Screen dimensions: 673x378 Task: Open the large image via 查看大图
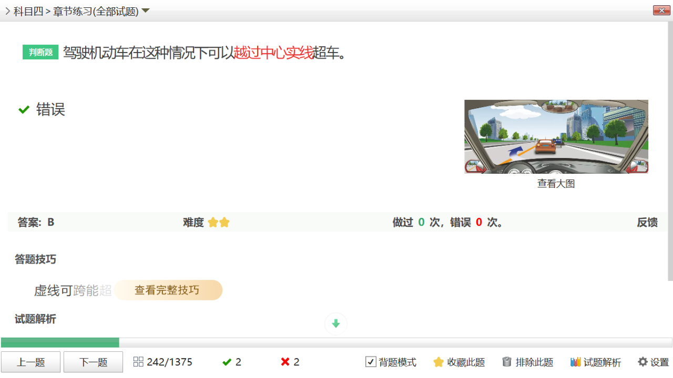pyautogui.click(x=555, y=183)
